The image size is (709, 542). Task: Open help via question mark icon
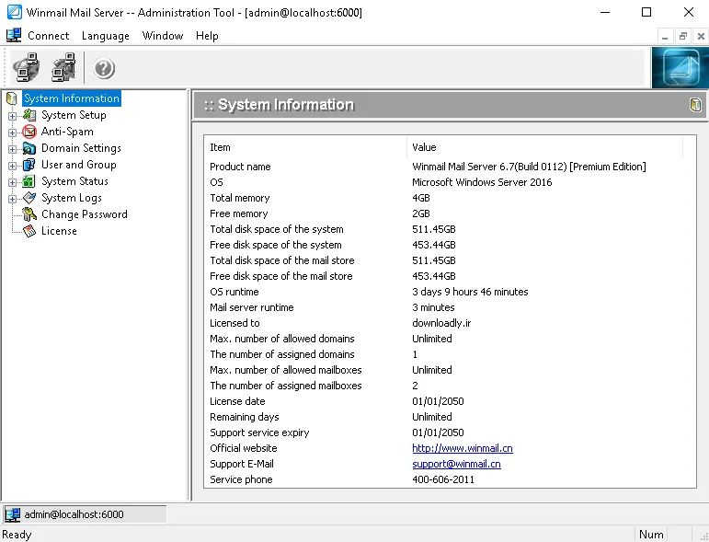[x=104, y=68]
